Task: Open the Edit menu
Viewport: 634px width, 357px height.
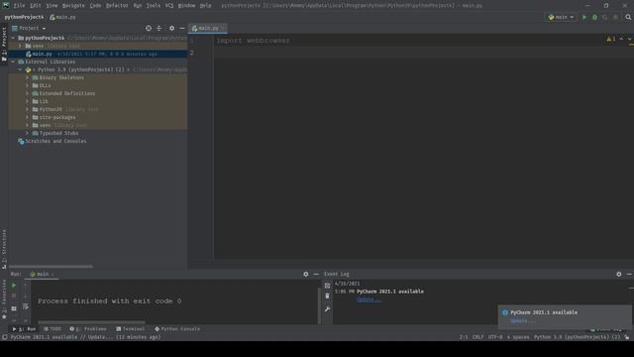Action: pos(36,6)
